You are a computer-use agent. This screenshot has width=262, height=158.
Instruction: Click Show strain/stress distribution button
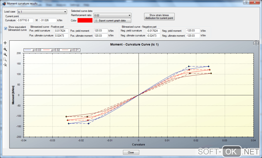(160, 17)
